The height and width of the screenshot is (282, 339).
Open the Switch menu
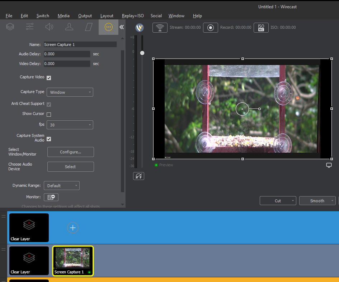pos(43,16)
